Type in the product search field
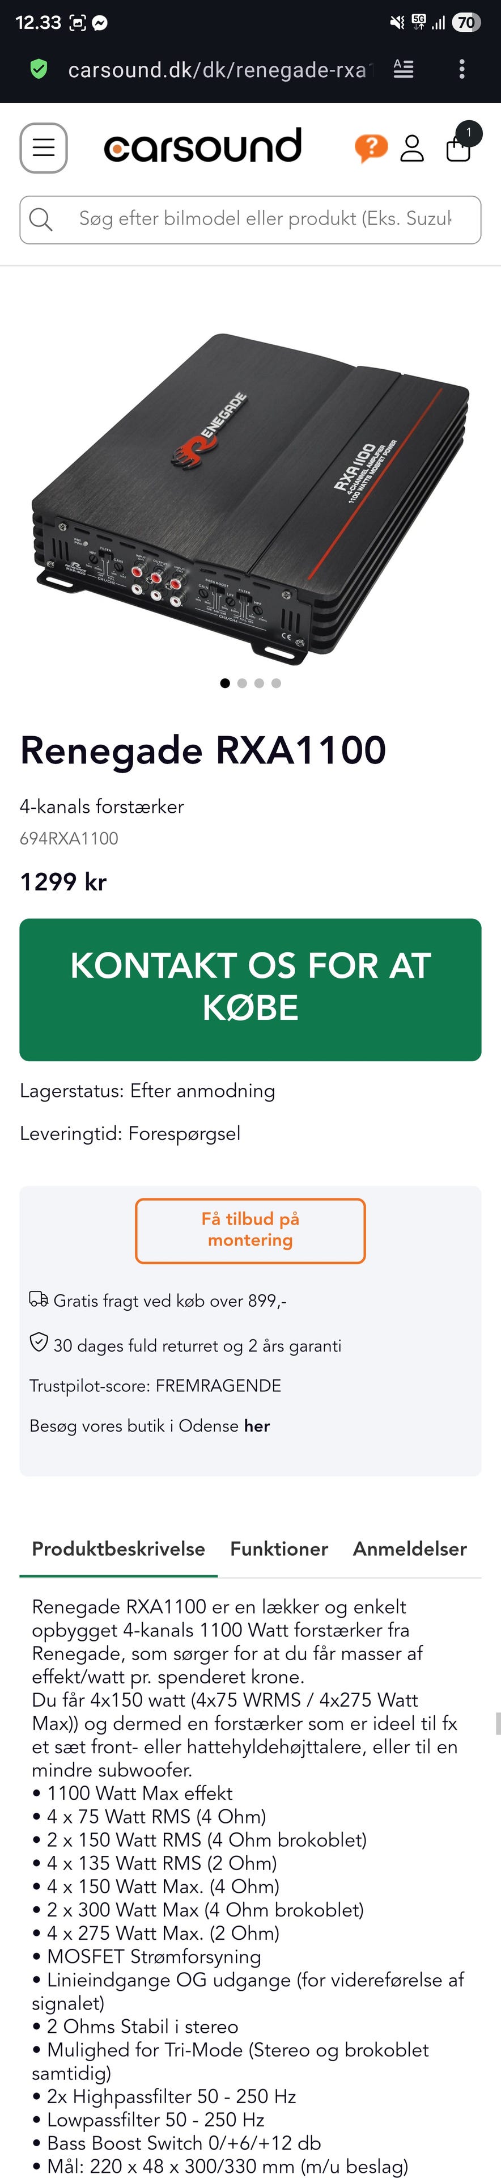 (265, 219)
